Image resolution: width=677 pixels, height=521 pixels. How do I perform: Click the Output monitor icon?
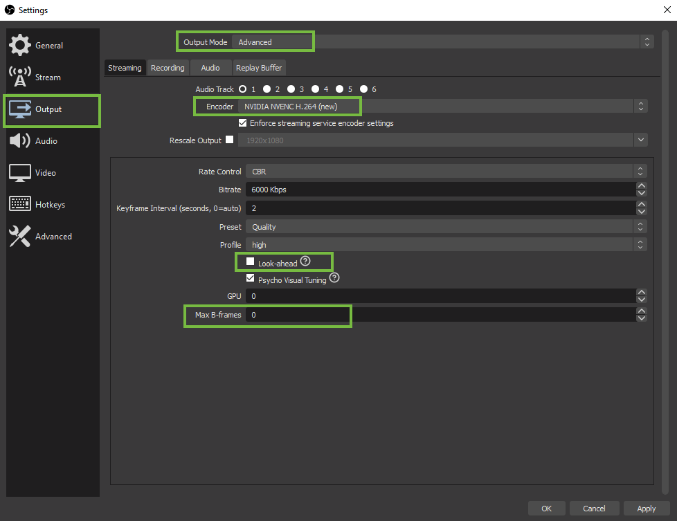tap(20, 109)
